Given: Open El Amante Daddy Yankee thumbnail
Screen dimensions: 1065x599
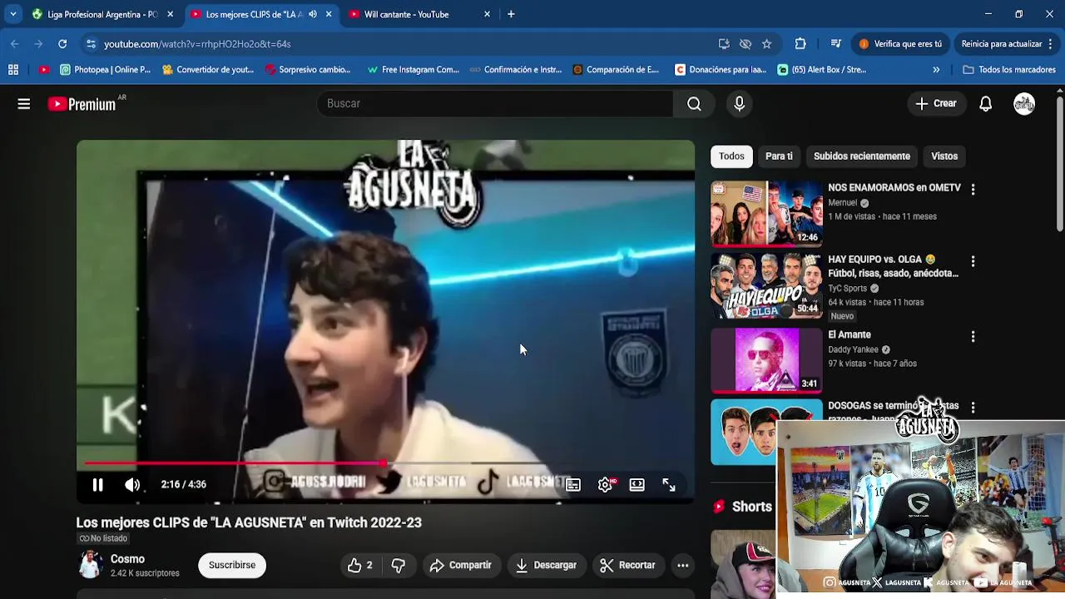Looking at the screenshot, I should pos(766,359).
